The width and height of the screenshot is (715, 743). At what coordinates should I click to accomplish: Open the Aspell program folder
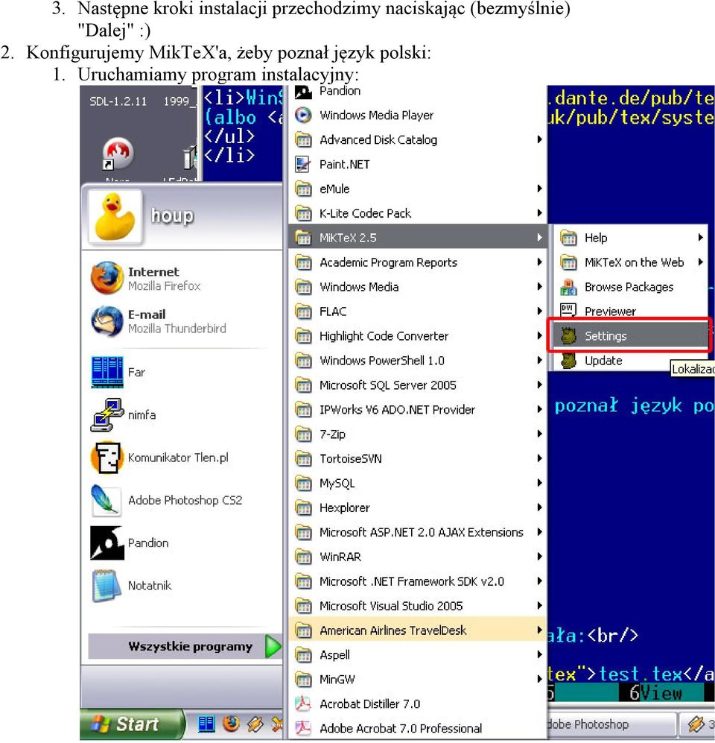point(416,655)
